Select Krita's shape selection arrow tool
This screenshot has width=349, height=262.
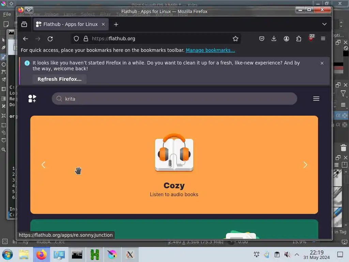[x=3, y=40]
